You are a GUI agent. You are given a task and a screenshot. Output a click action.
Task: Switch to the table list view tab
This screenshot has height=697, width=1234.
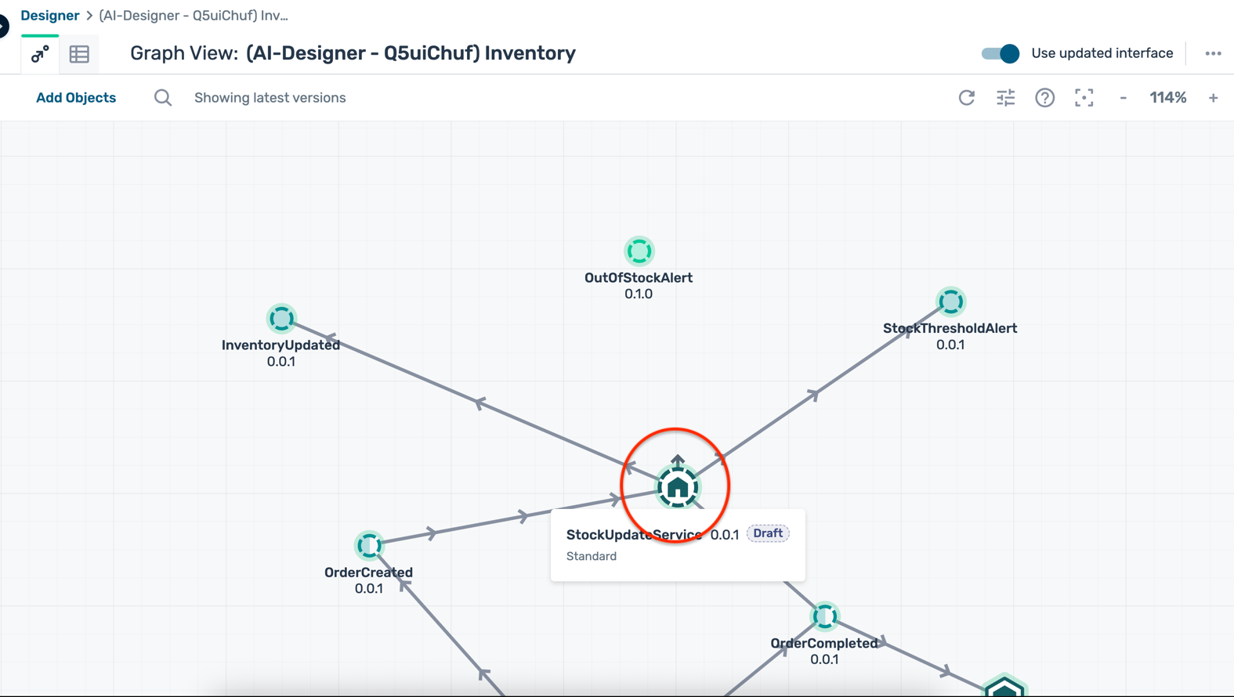[79, 54]
